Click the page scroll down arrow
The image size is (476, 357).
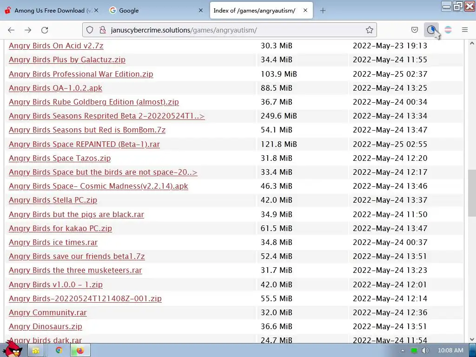pyautogui.click(x=472, y=339)
